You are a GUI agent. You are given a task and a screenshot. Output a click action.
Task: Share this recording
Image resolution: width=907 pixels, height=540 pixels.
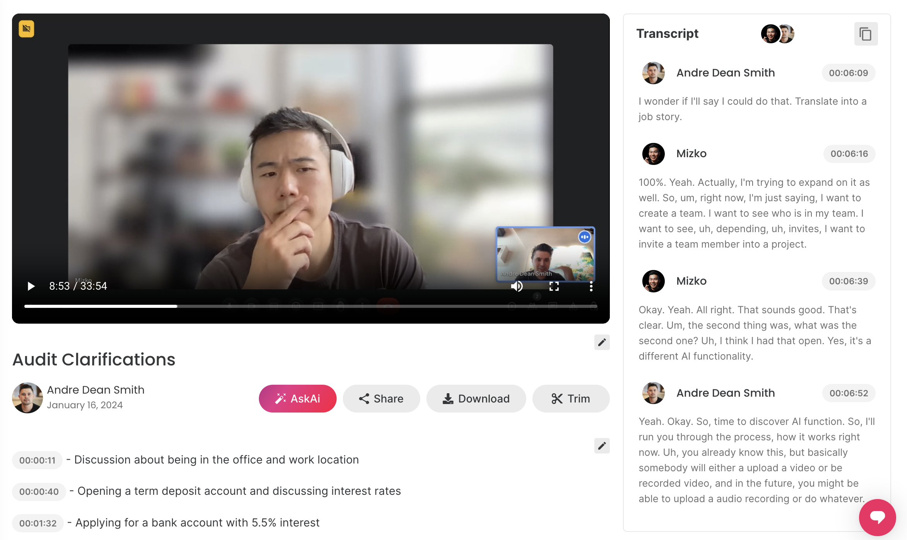[381, 399]
